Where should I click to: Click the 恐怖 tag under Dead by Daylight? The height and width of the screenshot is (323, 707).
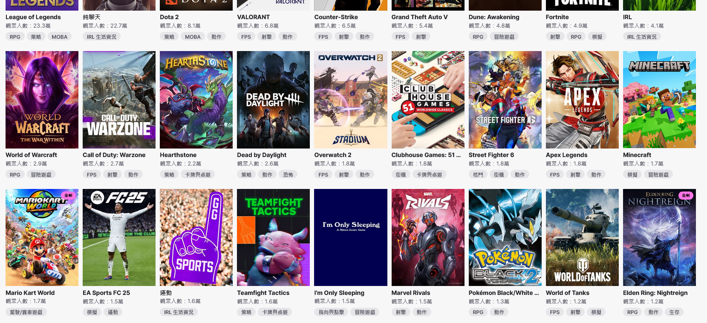coord(288,174)
